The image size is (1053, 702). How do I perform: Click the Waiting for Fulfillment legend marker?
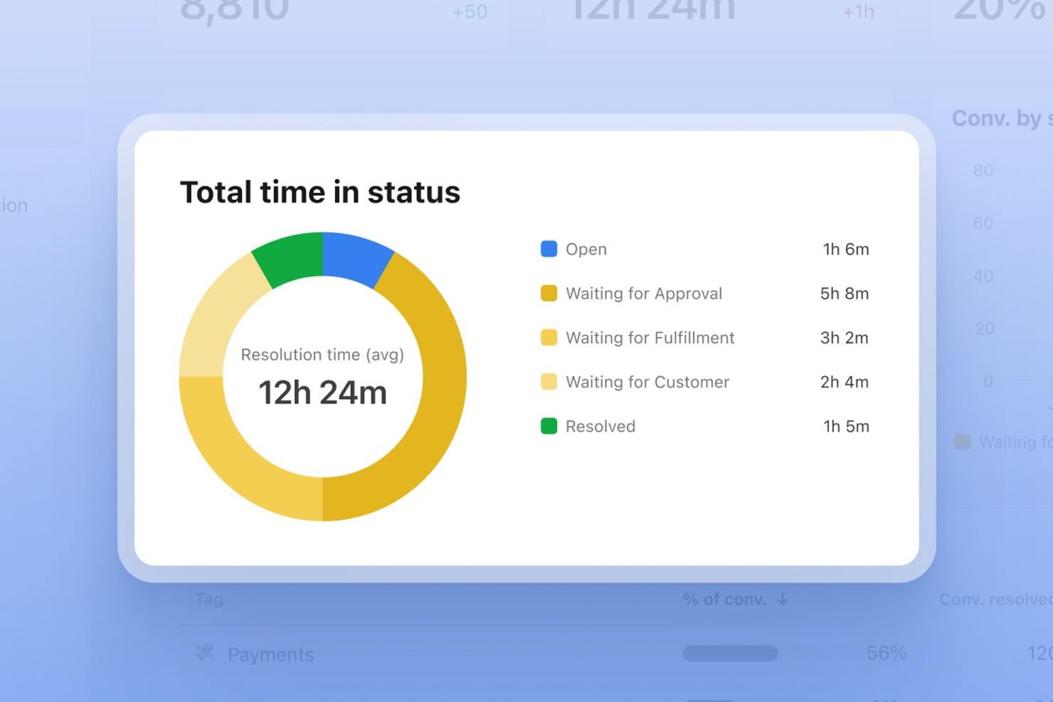(548, 337)
